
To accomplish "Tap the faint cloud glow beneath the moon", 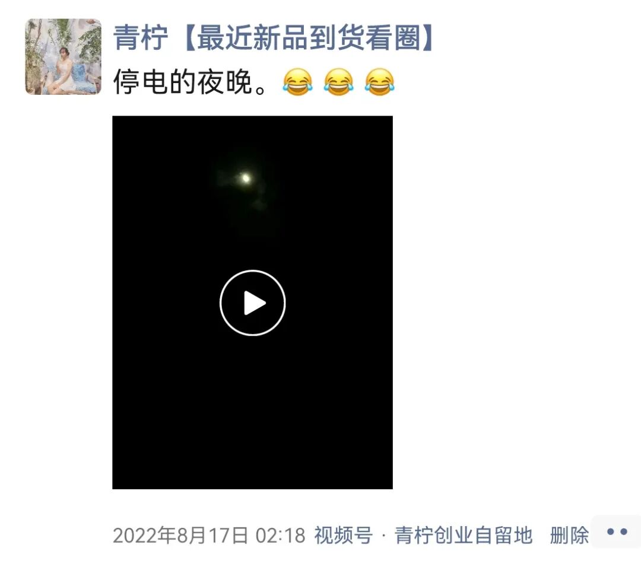I will (x=258, y=204).
